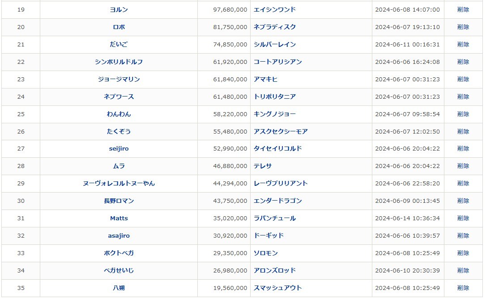The image size is (486, 298).
Task: Open user link ジョージマリン
Action: [x=119, y=79]
